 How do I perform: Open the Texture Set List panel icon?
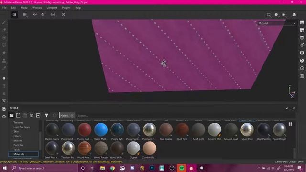(x=302, y=22)
